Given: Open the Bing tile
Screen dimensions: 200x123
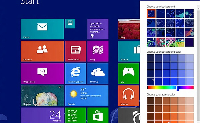Looking at the screenshot, I should (x=129, y=29).
